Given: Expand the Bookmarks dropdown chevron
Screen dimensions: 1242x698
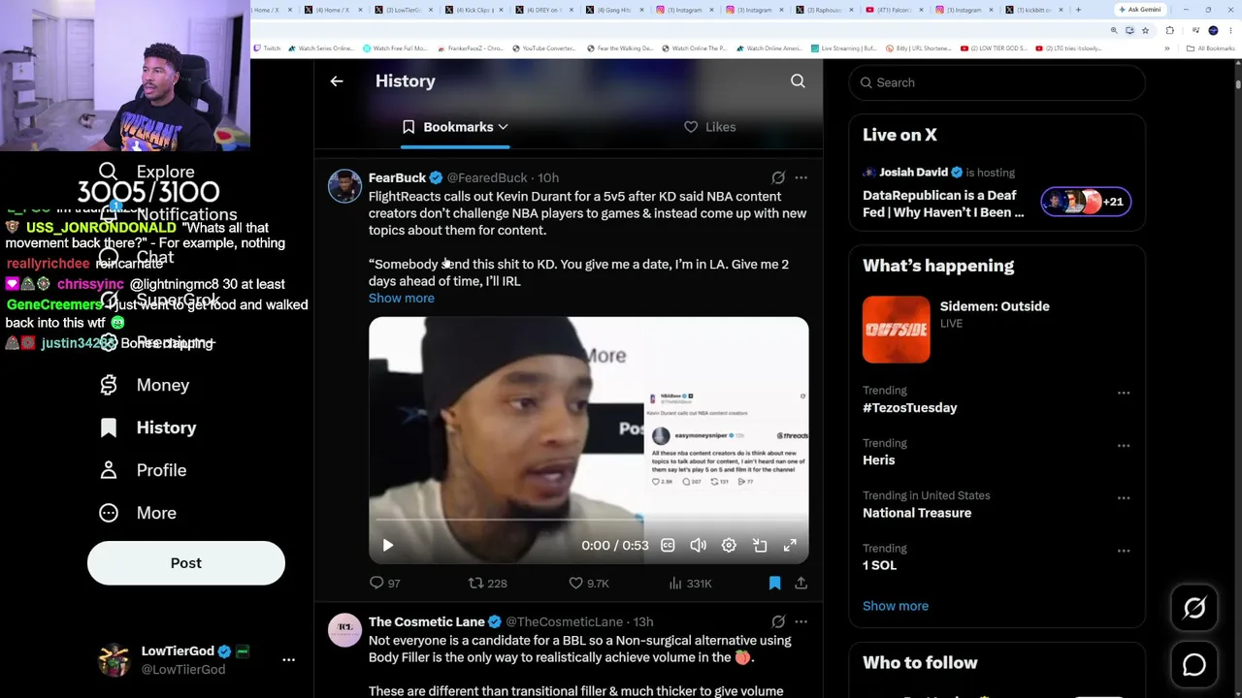Looking at the screenshot, I should 503,127.
